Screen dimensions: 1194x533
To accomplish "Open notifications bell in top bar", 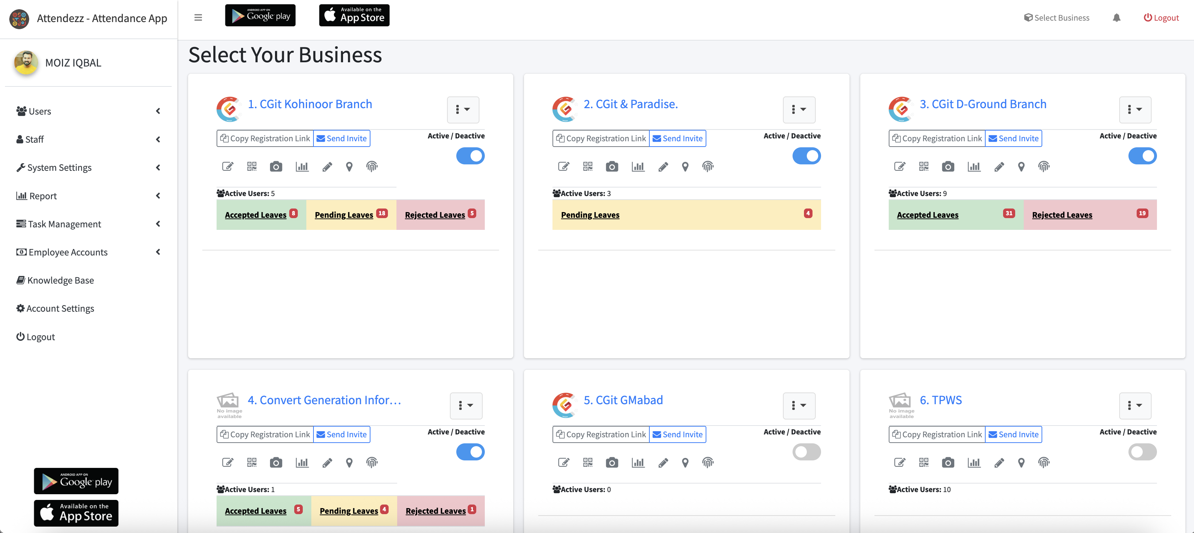I will [x=1117, y=18].
